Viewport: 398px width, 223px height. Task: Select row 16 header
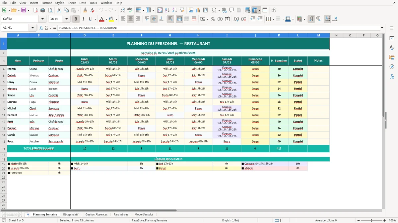4,149
